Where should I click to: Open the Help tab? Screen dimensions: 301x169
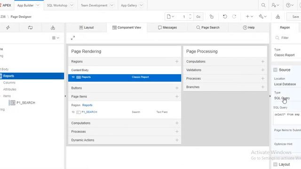(249, 28)
